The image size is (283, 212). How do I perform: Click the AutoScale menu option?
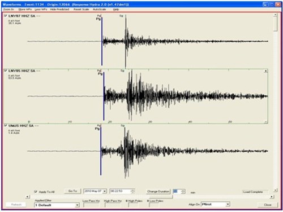point(99,9)
